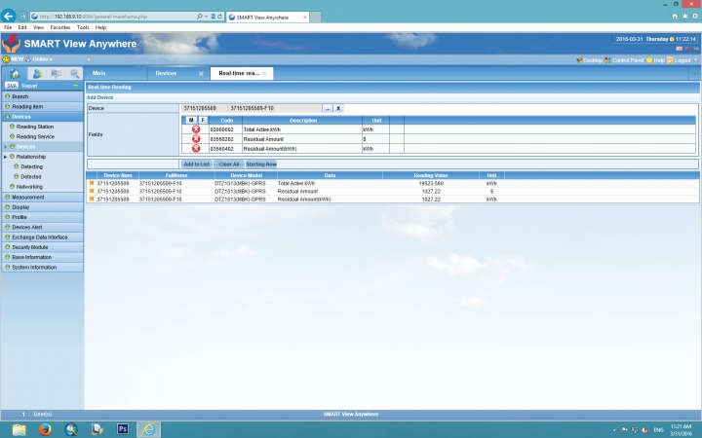Switch to the Devices tab
Screen dimensions: 702x438
coord(166,73)
